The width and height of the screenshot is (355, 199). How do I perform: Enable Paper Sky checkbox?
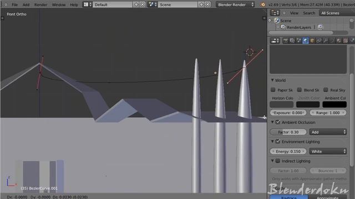[x=273, y=90]
